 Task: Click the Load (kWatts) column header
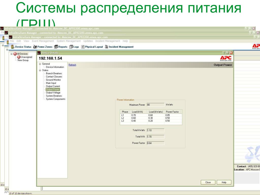(x=156, y=112)
